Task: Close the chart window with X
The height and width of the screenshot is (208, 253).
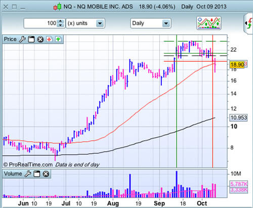Action: pyautogui.click(x=6, y=7)
